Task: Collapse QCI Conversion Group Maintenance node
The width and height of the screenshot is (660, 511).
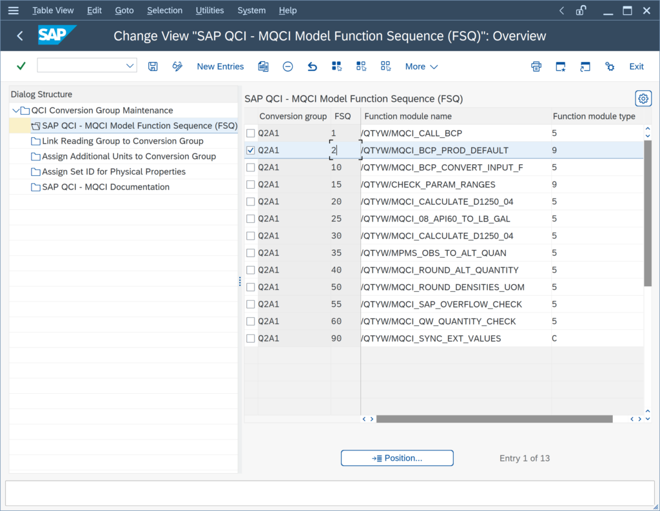Action: coord(16,110)
